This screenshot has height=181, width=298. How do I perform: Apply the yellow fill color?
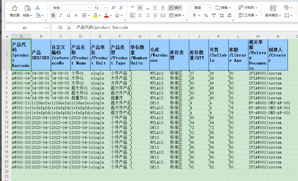coord(95,15)
